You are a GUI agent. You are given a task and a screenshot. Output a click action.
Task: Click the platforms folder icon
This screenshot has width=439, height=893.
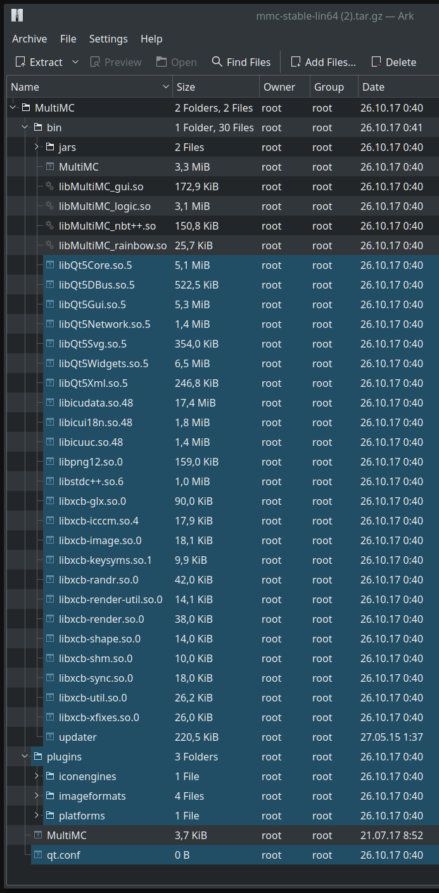pyautogui.click(x=50, y=816)
